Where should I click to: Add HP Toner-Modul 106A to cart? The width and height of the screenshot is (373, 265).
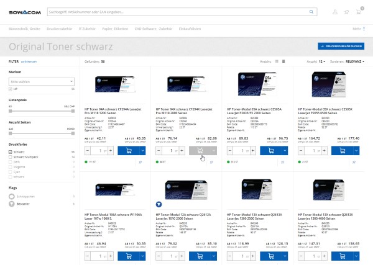coord(129,256)
